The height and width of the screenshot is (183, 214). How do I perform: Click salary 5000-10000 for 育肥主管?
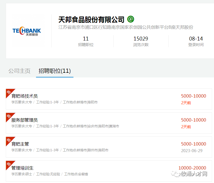tap(194, 144)
